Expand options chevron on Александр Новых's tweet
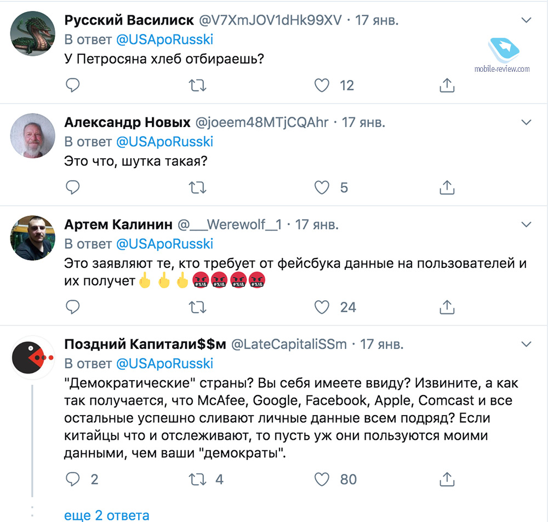 [526, 122]
